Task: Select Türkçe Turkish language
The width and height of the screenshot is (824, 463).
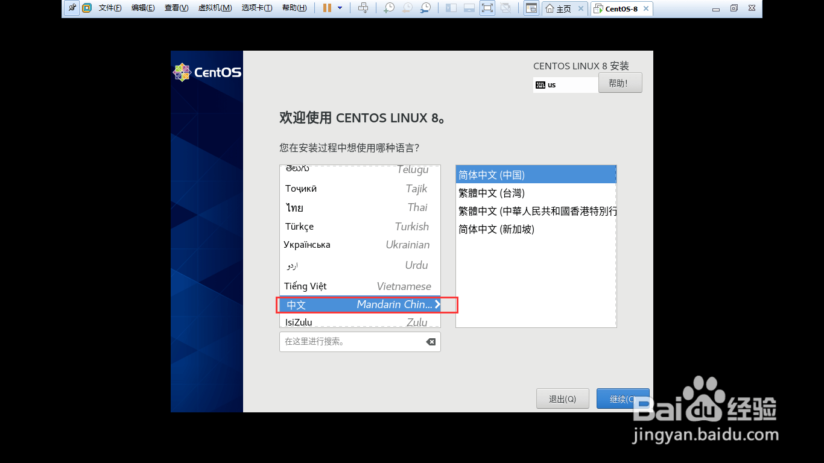Action: (360, 227)
